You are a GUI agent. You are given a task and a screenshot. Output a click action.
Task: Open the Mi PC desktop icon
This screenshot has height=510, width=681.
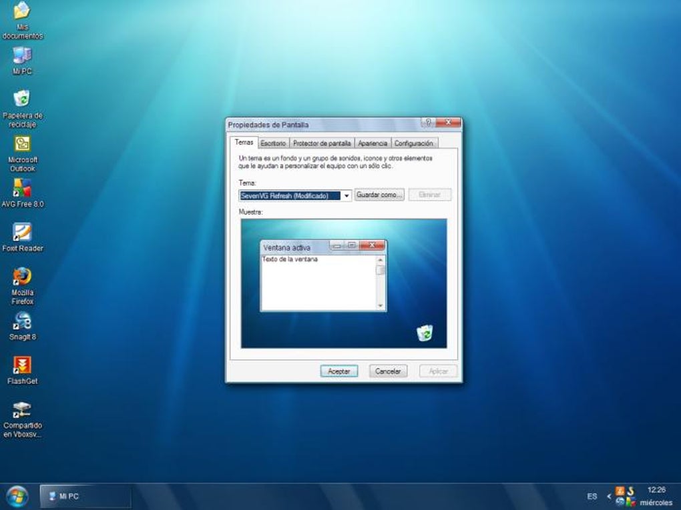pyautogui.click(x=22, y=60)
